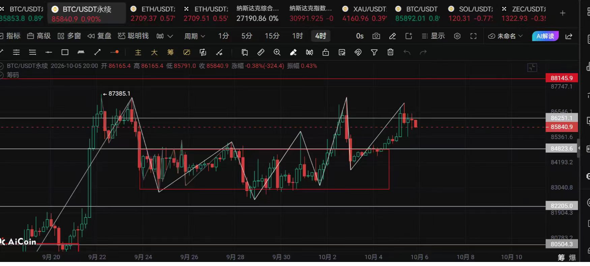Open chart settings hexagon icon
Screen dimensions: 590x266
457,36
